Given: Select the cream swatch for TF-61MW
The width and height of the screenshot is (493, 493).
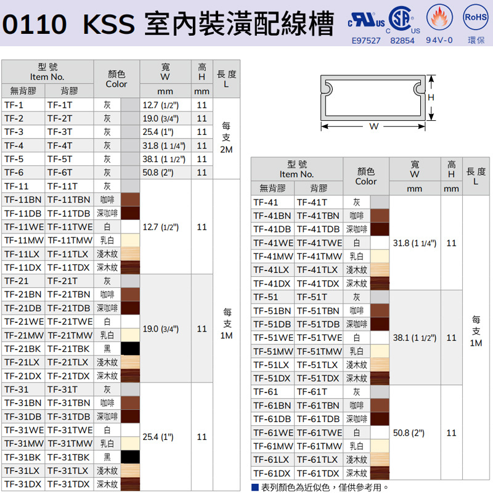Looking at the screenshot, I should pos(380,446).
